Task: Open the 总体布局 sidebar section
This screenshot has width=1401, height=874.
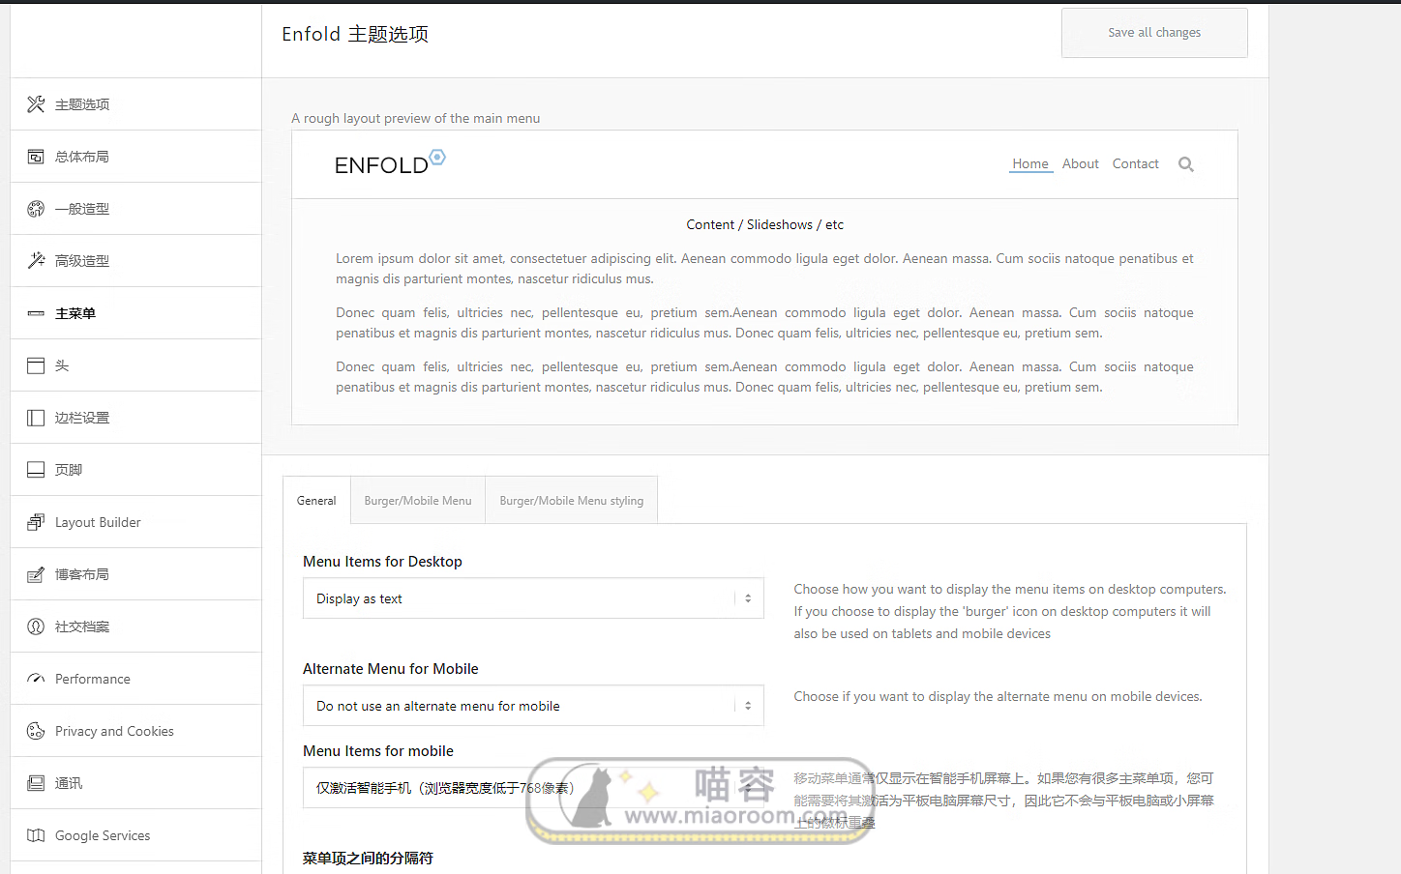Action: click(x=135, y=157)
